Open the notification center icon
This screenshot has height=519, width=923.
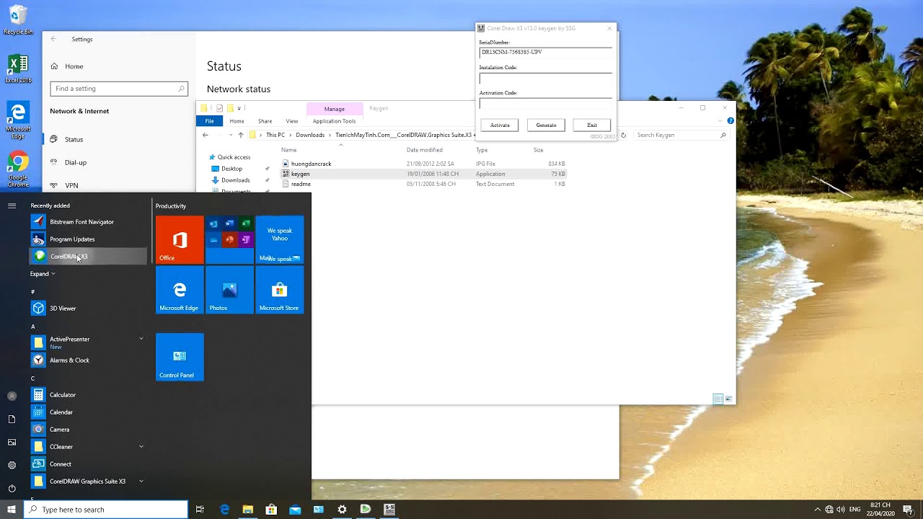click(x=908, y=510)
